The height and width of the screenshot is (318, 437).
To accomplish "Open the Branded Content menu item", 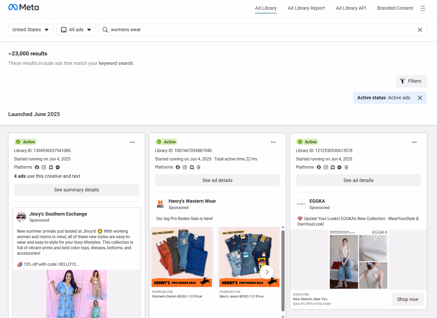I will (395, 8).
